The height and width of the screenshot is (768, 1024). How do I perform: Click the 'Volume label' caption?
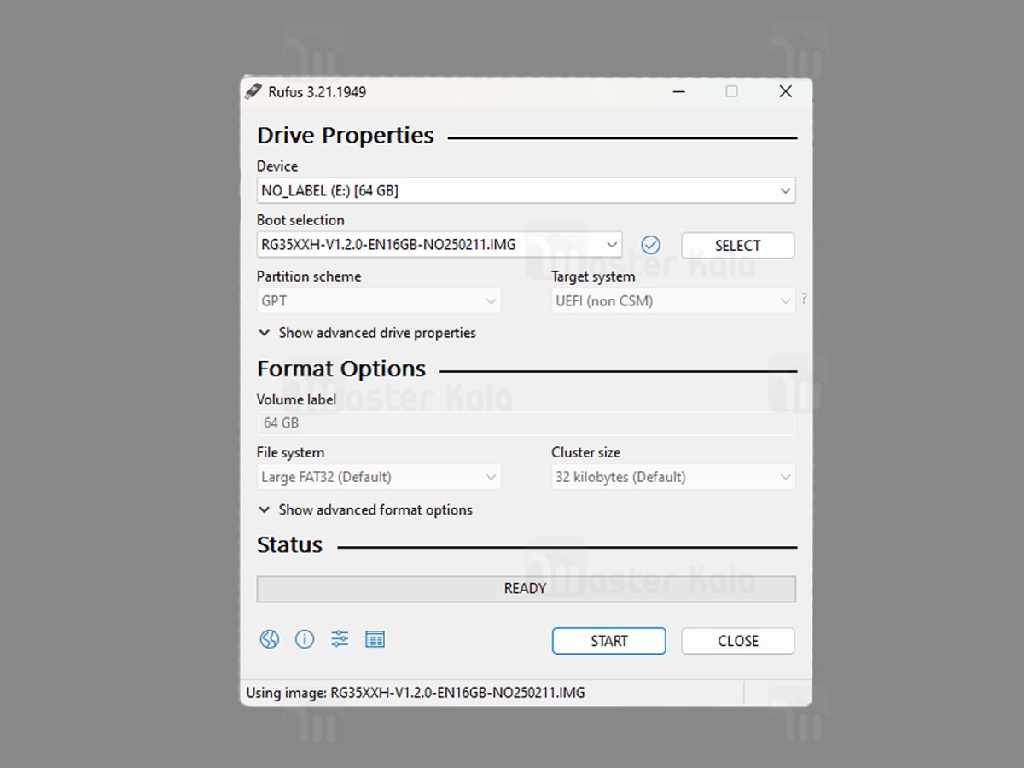[x=296, y=399]
